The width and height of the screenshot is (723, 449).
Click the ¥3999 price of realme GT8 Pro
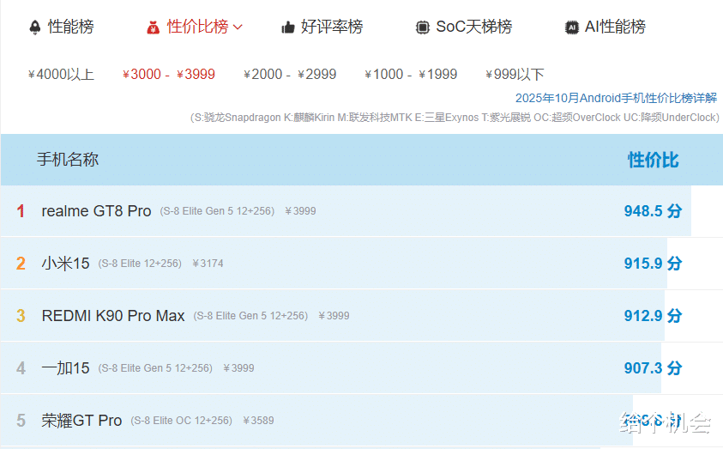301,211
